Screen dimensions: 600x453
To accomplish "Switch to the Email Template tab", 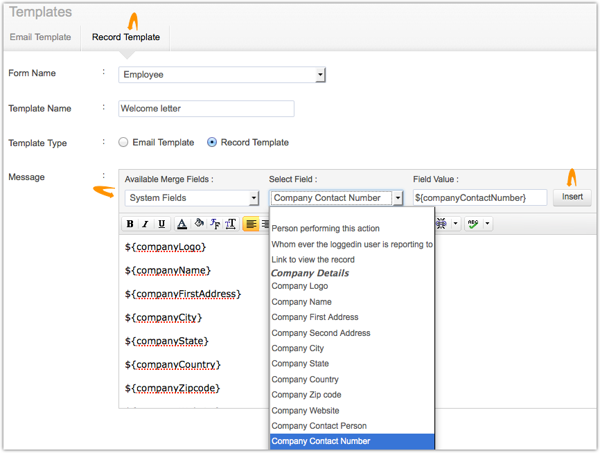I will tap(40, 37).
